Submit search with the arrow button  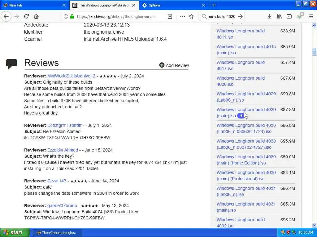pos(240,16)
